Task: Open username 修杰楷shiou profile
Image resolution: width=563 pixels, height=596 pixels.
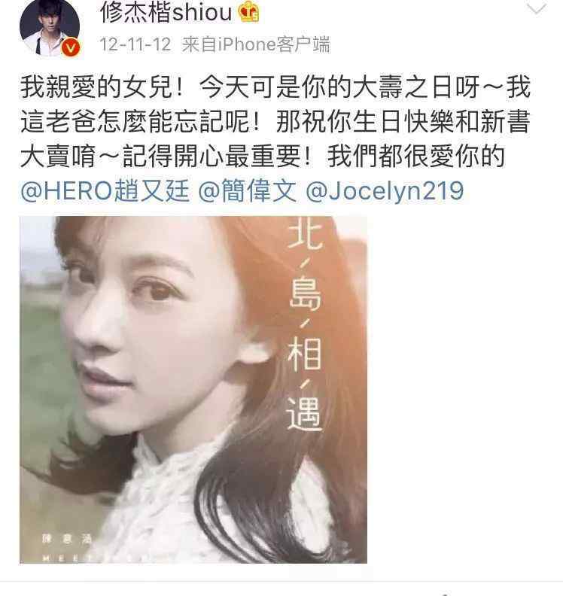Action: [166, 12]
